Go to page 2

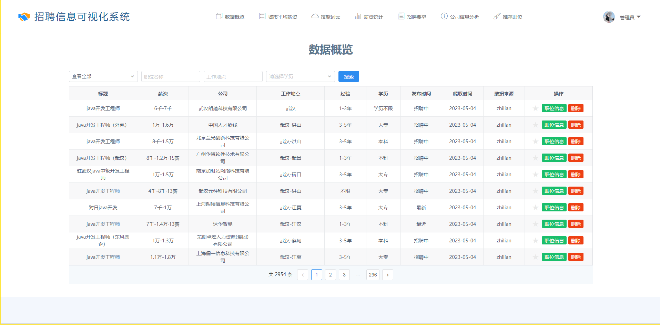tap(331, 275)
